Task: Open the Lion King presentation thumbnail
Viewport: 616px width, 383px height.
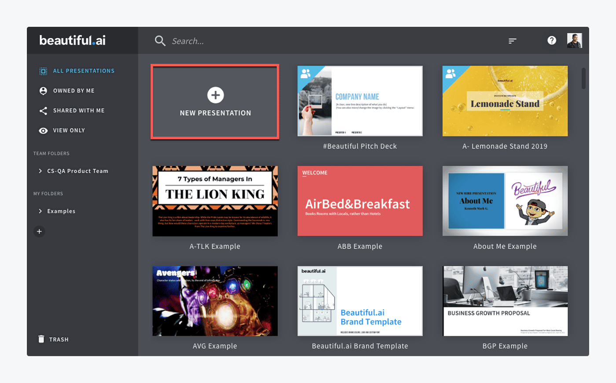Action: click(x=215, y=201)
